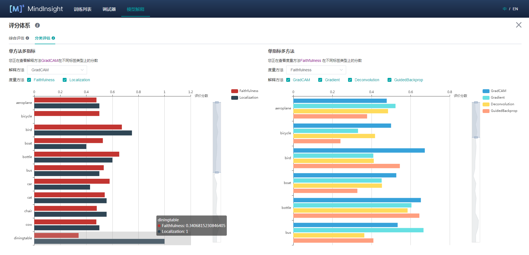The height and width of the screenshot is (255, 529).
Task: Click left chart's vertical data zoom slider
Action: (x=217, y=137)
